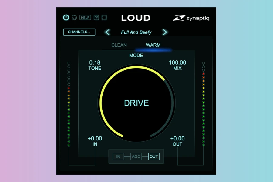Switch to WARM mode tab
The height and width of the screenshot is (182, 273).
coord(153,45)
